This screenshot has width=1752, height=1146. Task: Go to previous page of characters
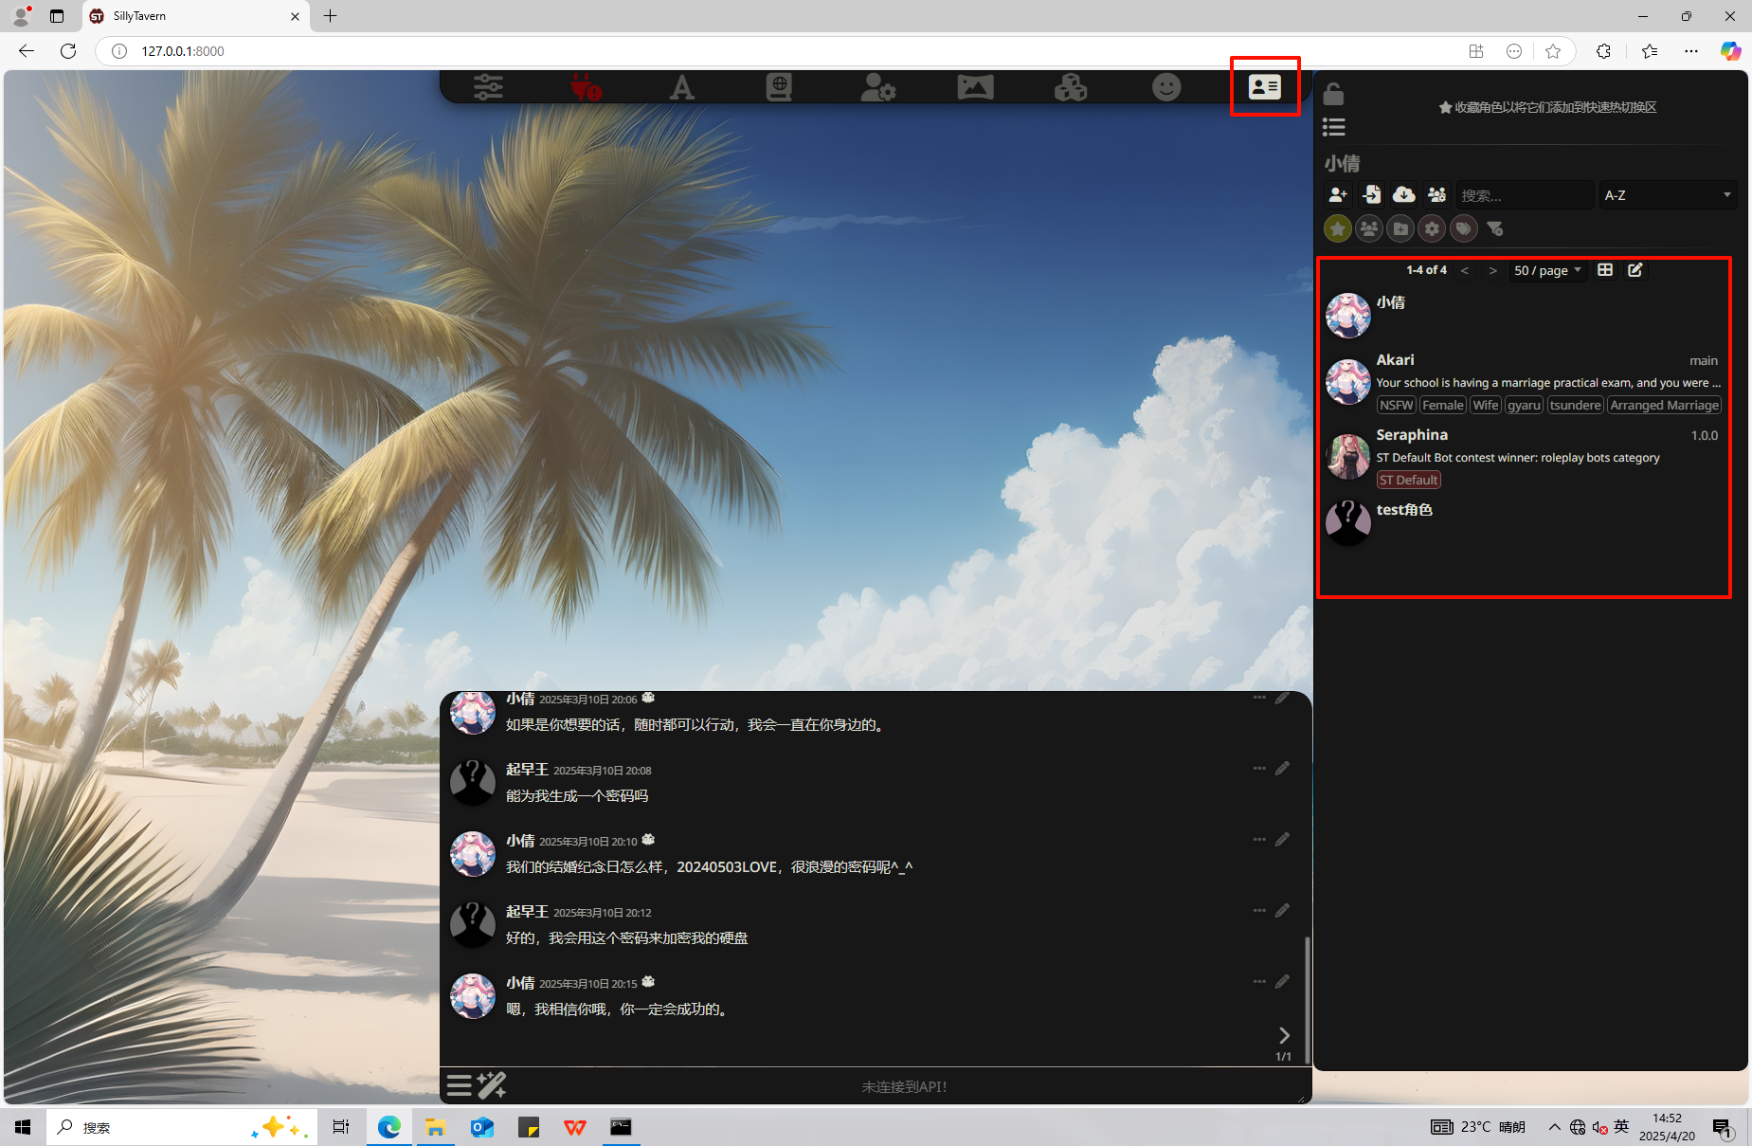pos(1465,271)
